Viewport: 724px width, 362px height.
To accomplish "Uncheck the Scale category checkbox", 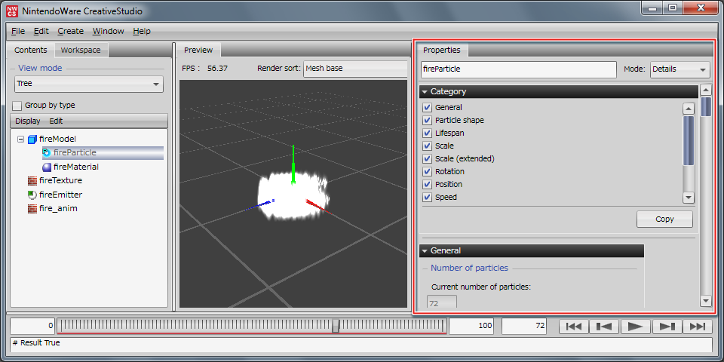I will click(x=427, y=146).
